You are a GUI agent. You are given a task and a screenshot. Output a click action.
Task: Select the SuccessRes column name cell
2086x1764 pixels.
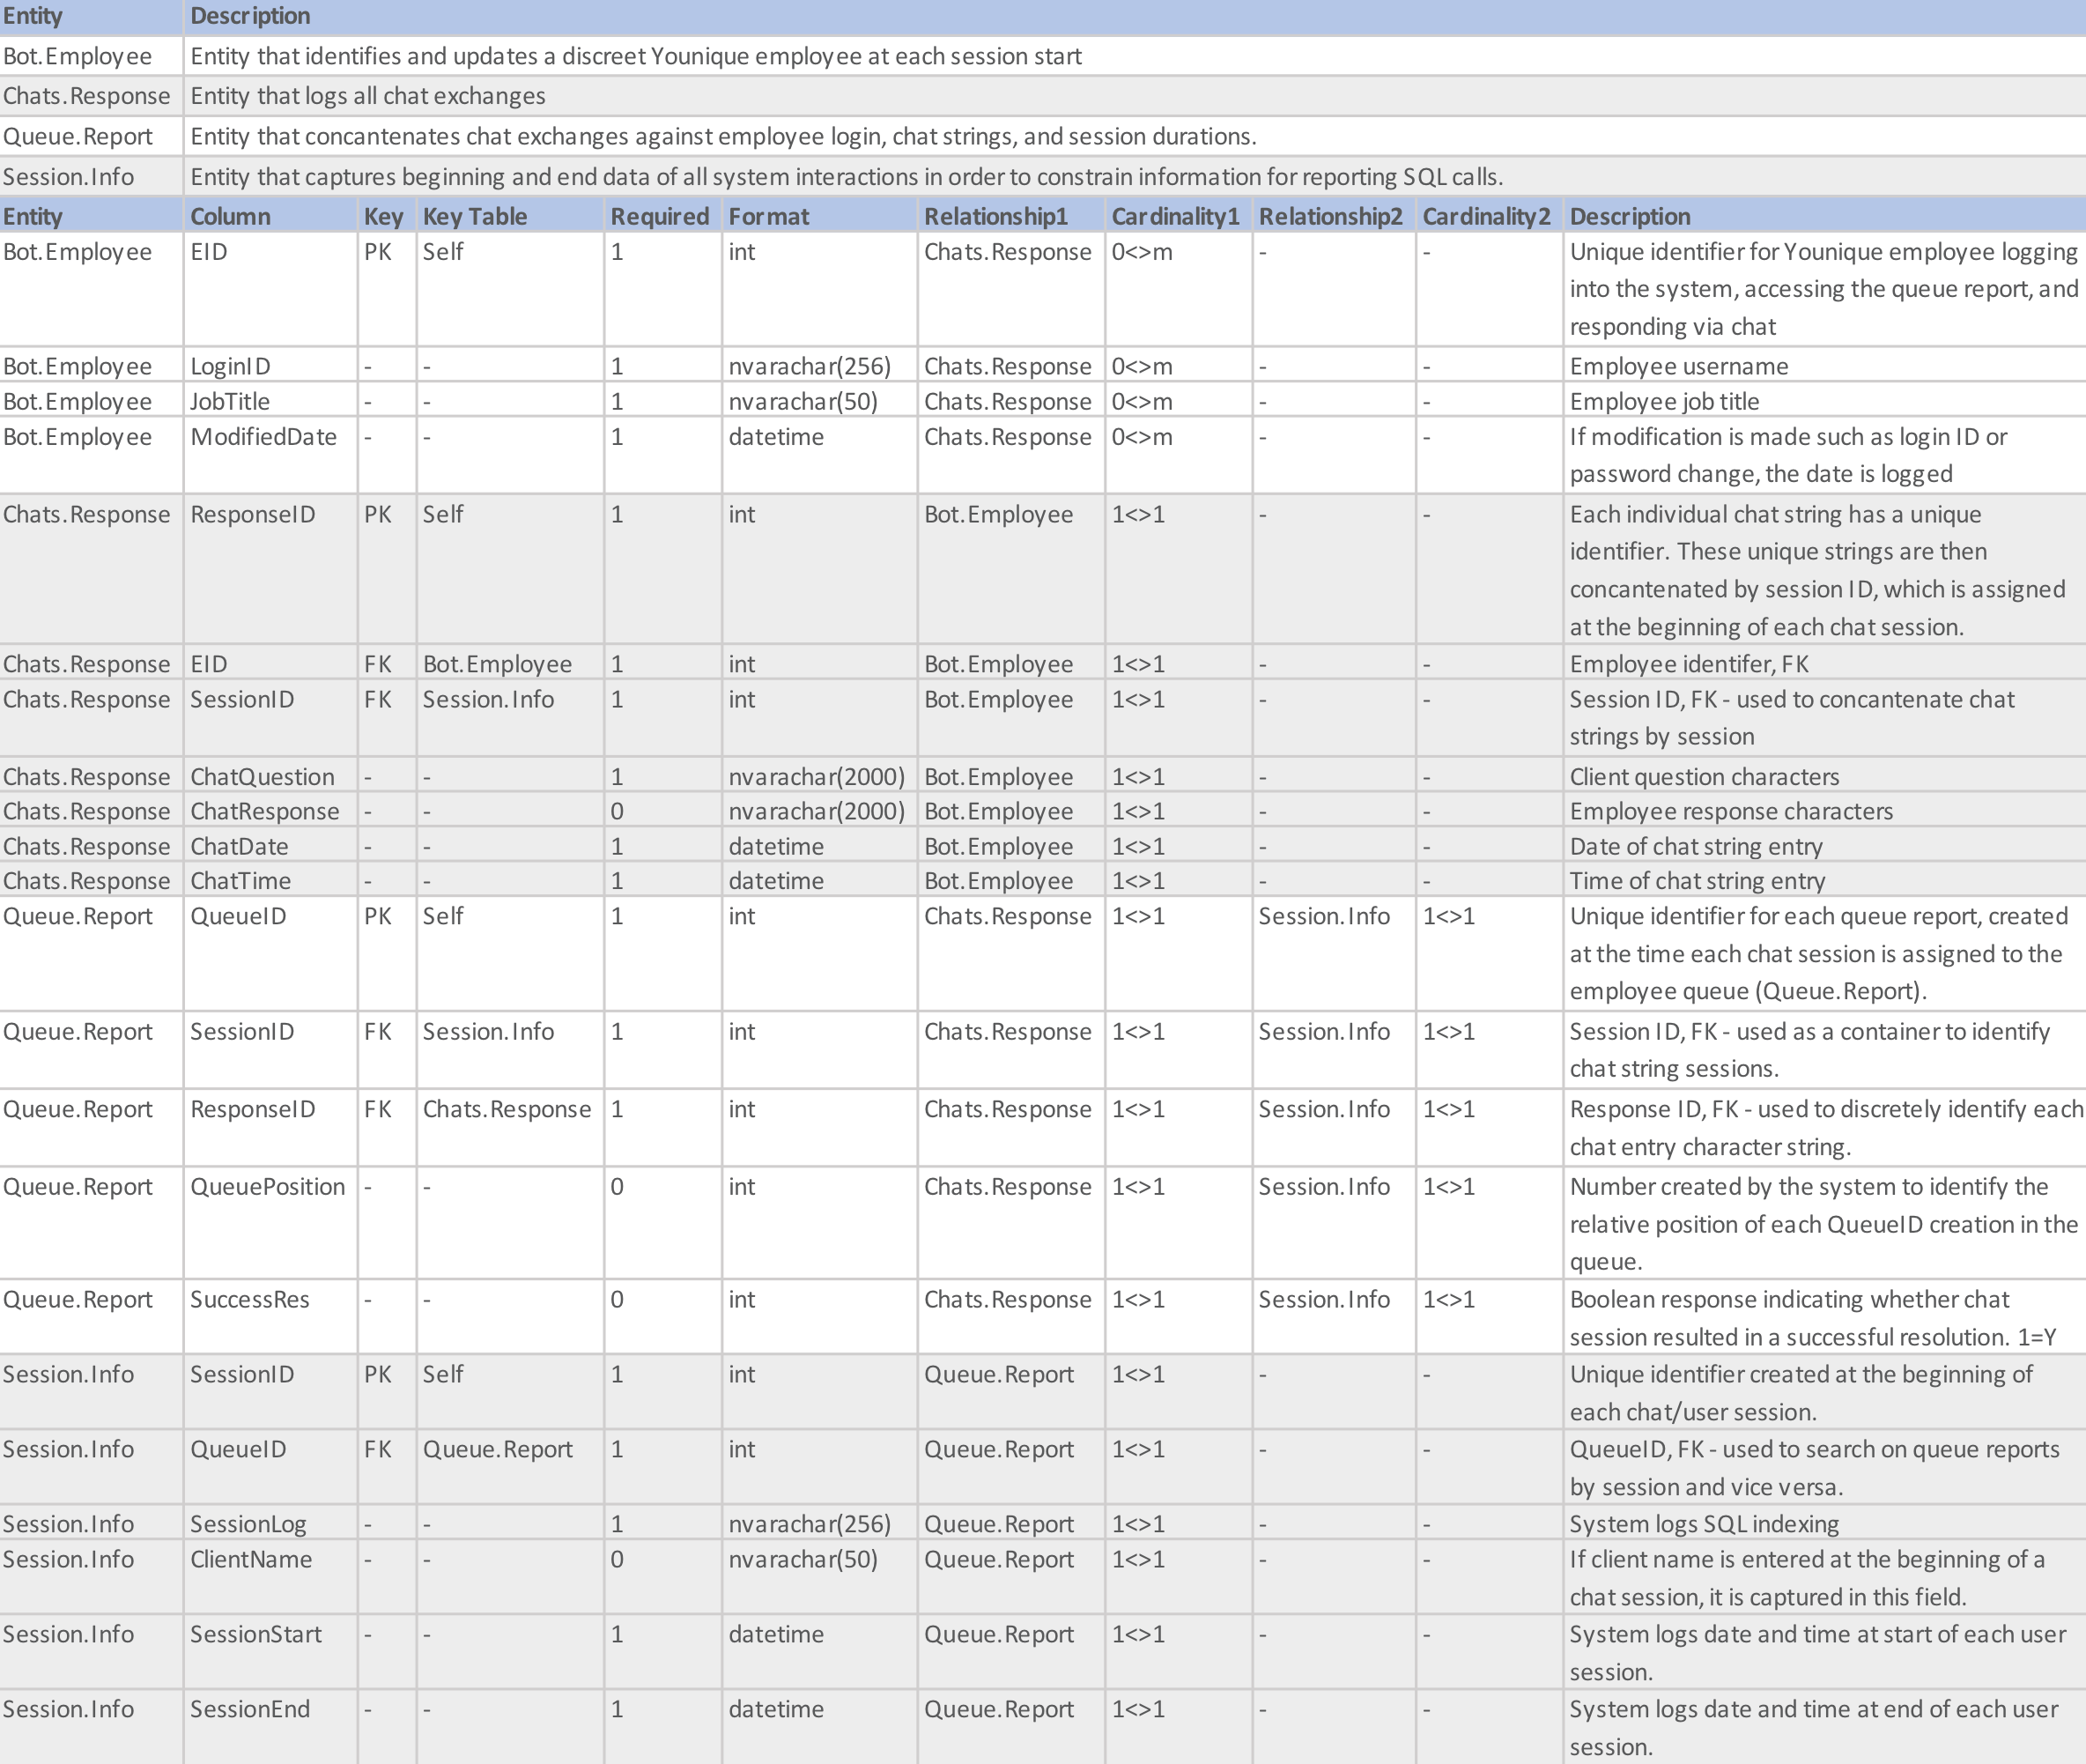(270, 1317)
